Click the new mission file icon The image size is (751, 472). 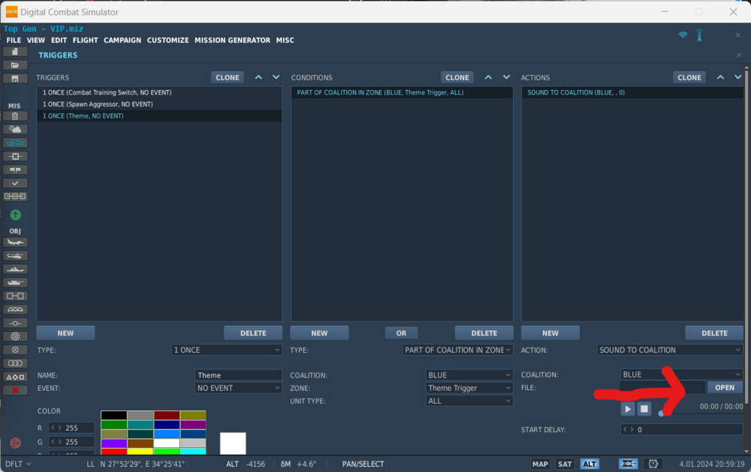coord(15,52)
